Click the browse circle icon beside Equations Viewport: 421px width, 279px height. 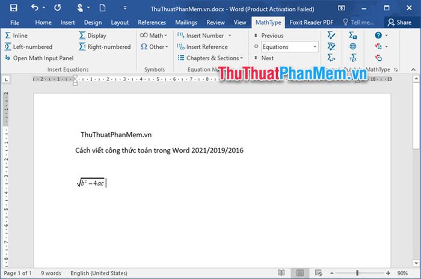[256, 46]
